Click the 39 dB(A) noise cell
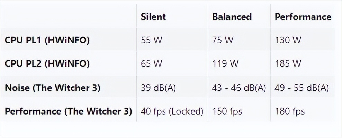Screen dimensions: 342x138 tap(159, 88)
